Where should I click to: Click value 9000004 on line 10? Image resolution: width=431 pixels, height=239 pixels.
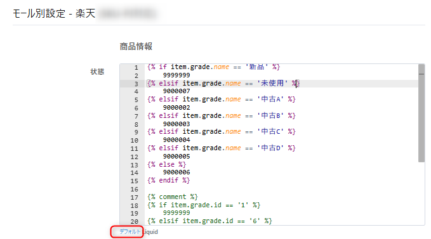click(176, 140)
